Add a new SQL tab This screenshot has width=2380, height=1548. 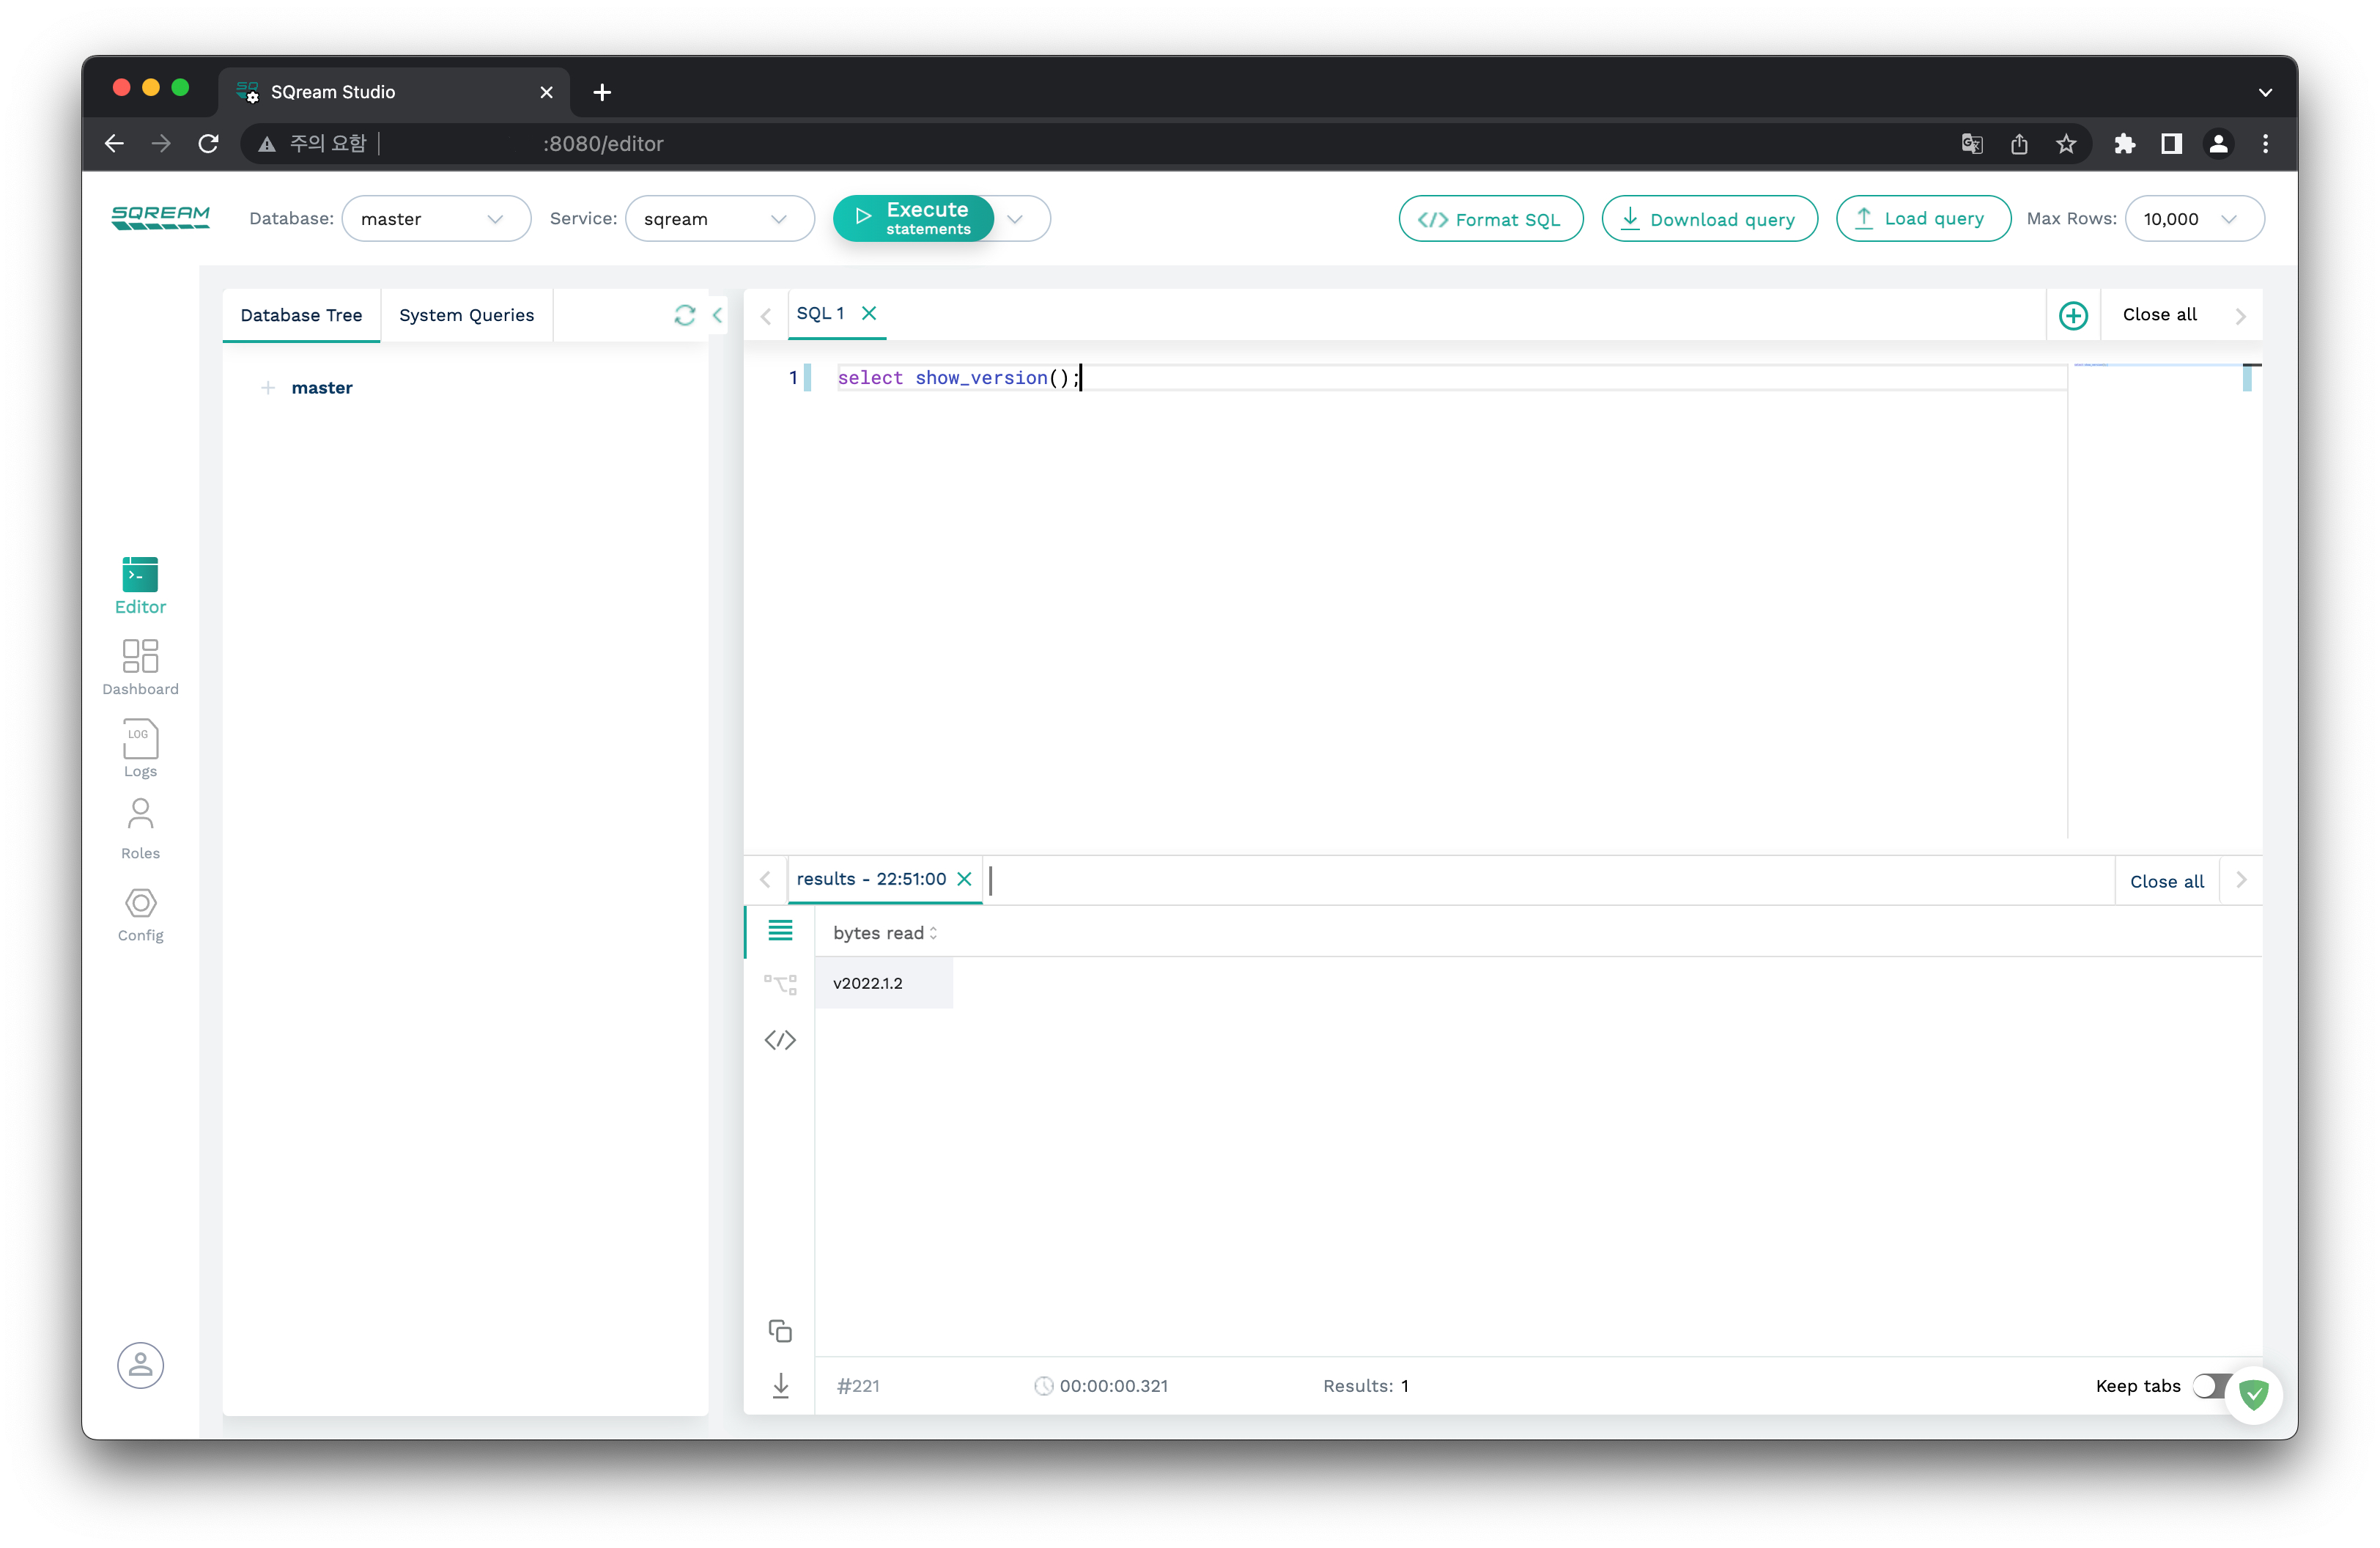pyautogui.click(x=2073, y=315)
